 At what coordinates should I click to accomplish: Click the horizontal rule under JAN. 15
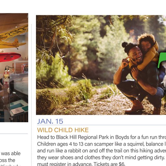(x=101, y=125)
